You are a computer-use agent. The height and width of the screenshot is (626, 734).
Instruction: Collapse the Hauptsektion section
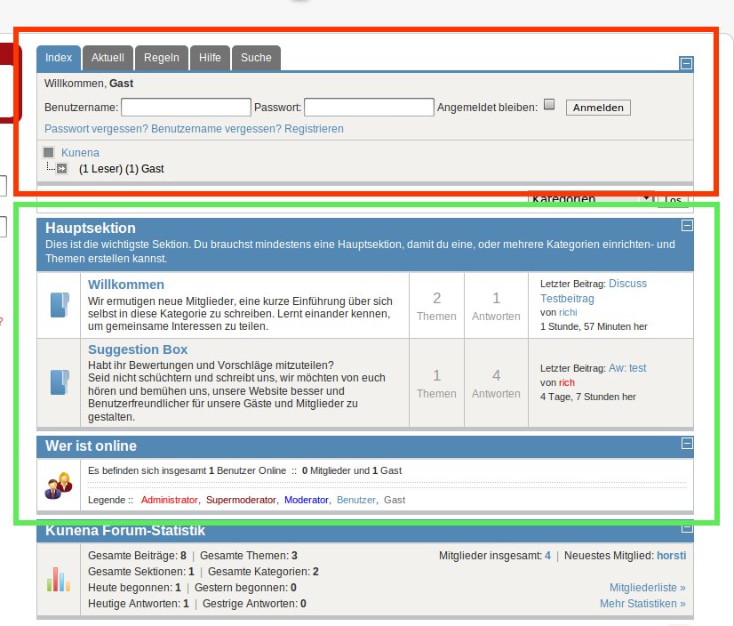pos(686,226)
